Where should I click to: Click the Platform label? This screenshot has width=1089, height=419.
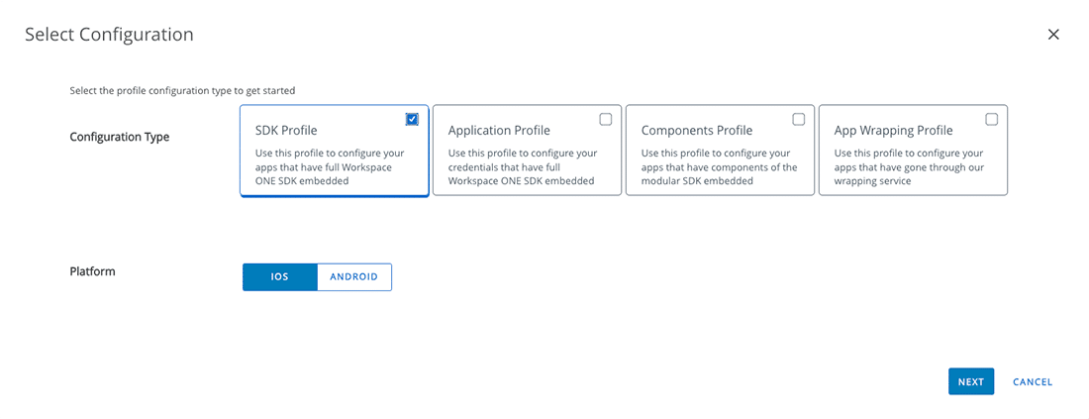click(93, 271)
